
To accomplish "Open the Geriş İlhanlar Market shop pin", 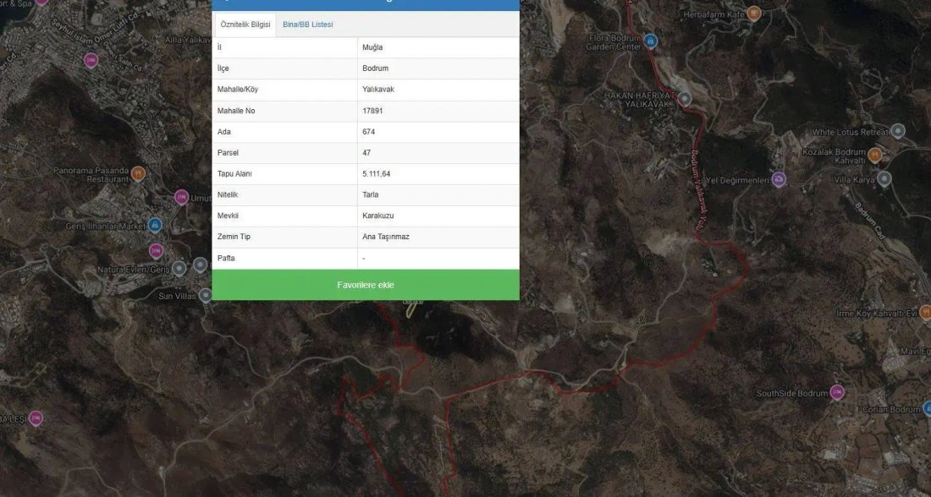I will pyautogui.click(x=155, y=225).
